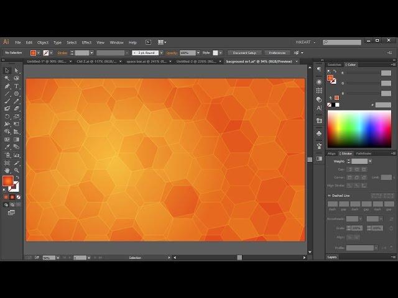Select the Type tool

coord(17,86)
